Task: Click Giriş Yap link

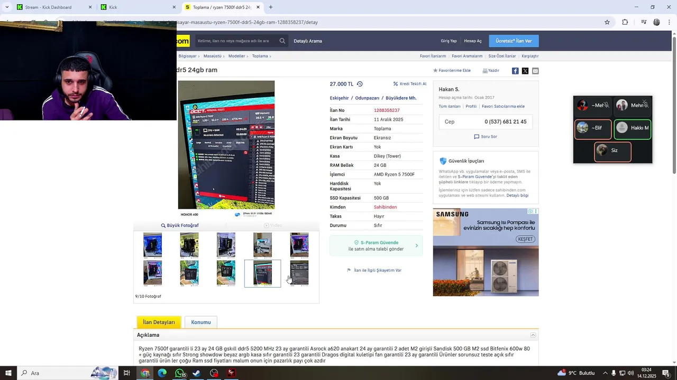Action: pos(449,41)
